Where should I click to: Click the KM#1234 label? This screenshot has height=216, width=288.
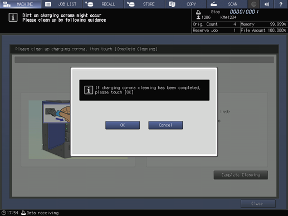(228, 17)
